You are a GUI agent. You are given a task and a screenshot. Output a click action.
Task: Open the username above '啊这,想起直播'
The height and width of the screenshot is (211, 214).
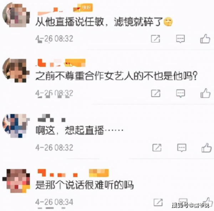point(52,118)
